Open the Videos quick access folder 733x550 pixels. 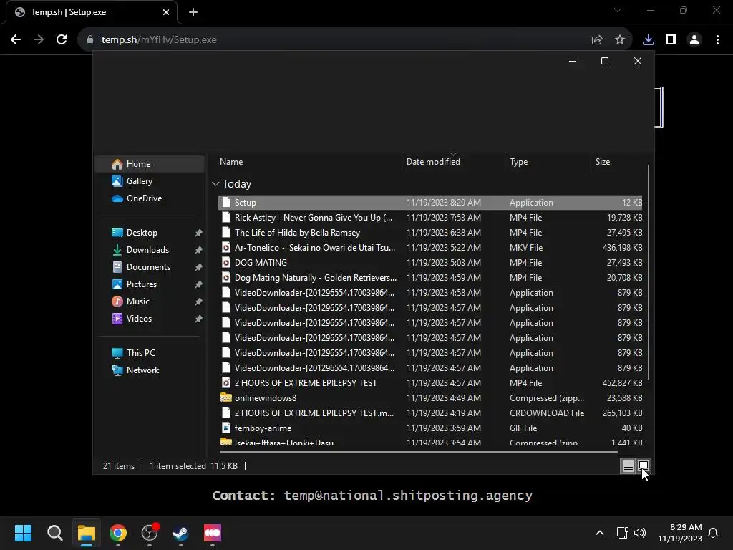pos(139,319)
